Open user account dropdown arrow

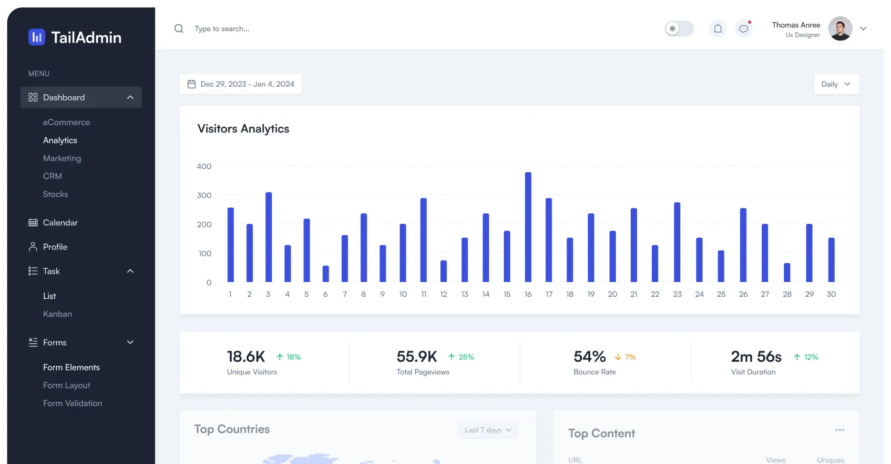(863, 29)
